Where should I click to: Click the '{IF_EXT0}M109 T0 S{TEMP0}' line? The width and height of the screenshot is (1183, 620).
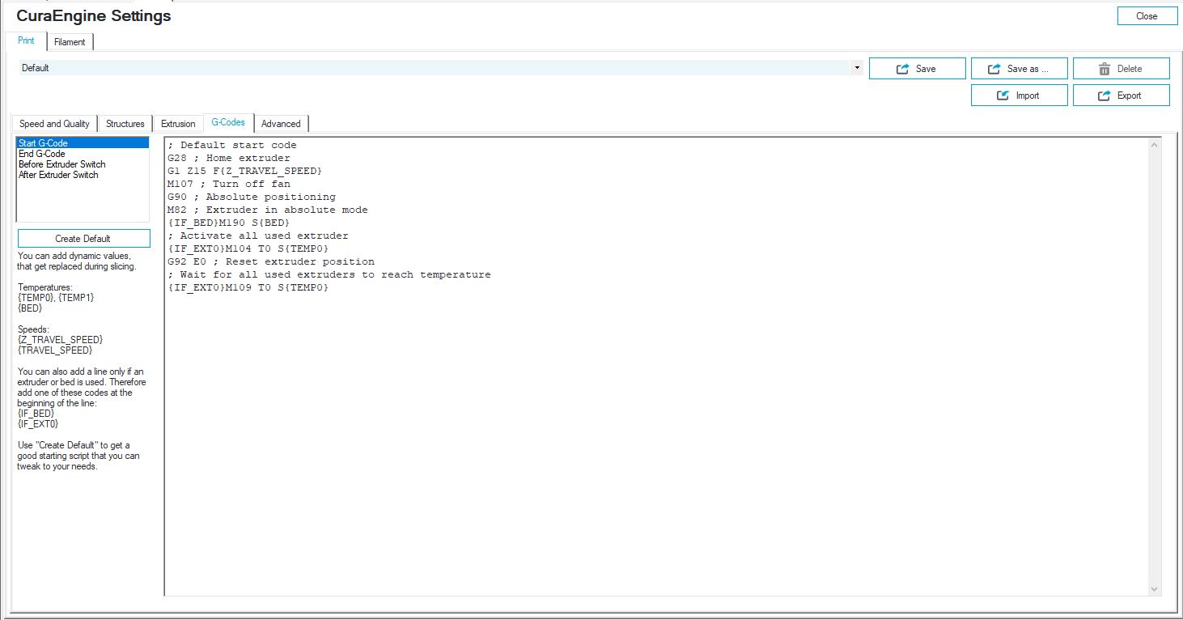(x=248, y=288)
